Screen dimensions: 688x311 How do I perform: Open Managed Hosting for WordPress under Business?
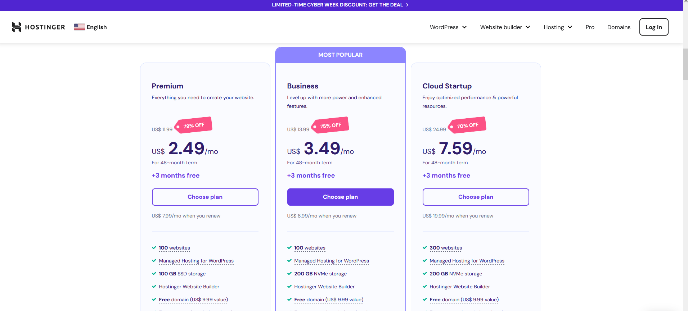[331, 261]
